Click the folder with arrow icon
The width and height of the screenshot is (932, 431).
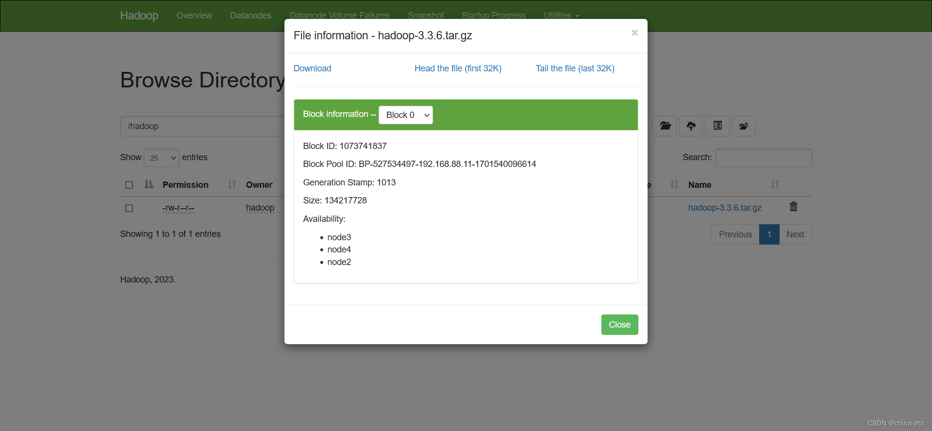(x=744, y=126)
